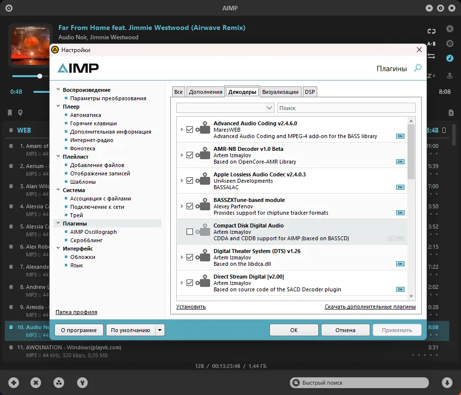The height and width of the screenshot is (395, 461).
Task: Uncheck AMR-NB Decoder plugin checkbox
Action: tap(190, 155)
